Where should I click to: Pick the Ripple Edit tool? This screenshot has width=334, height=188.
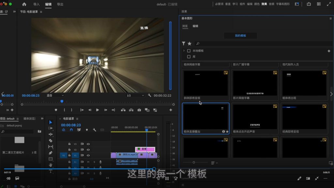(51, 134)
